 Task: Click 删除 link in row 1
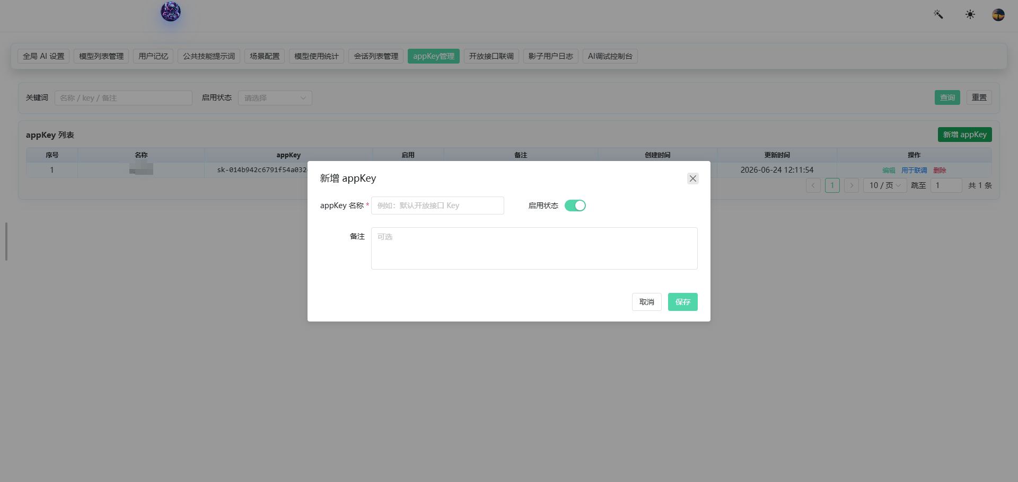[x=940, y=171]
